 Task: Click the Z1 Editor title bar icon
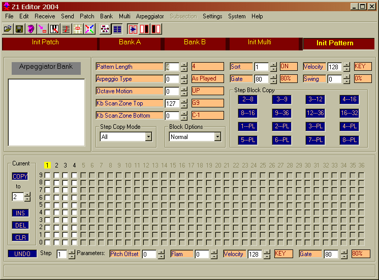coord(7,7)
